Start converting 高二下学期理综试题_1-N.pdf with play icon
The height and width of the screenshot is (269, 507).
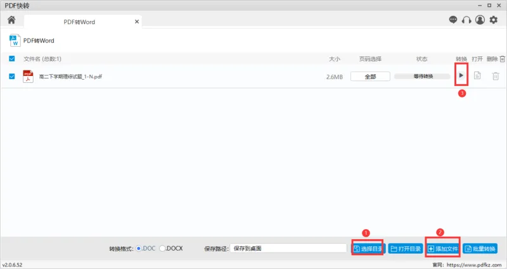[x=461, y=75]
